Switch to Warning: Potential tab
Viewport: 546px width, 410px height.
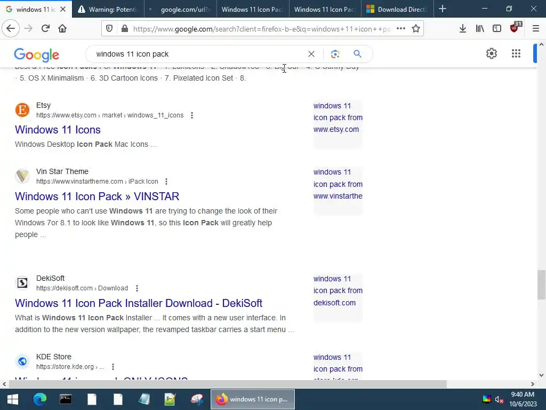click(x=108, y=9)
